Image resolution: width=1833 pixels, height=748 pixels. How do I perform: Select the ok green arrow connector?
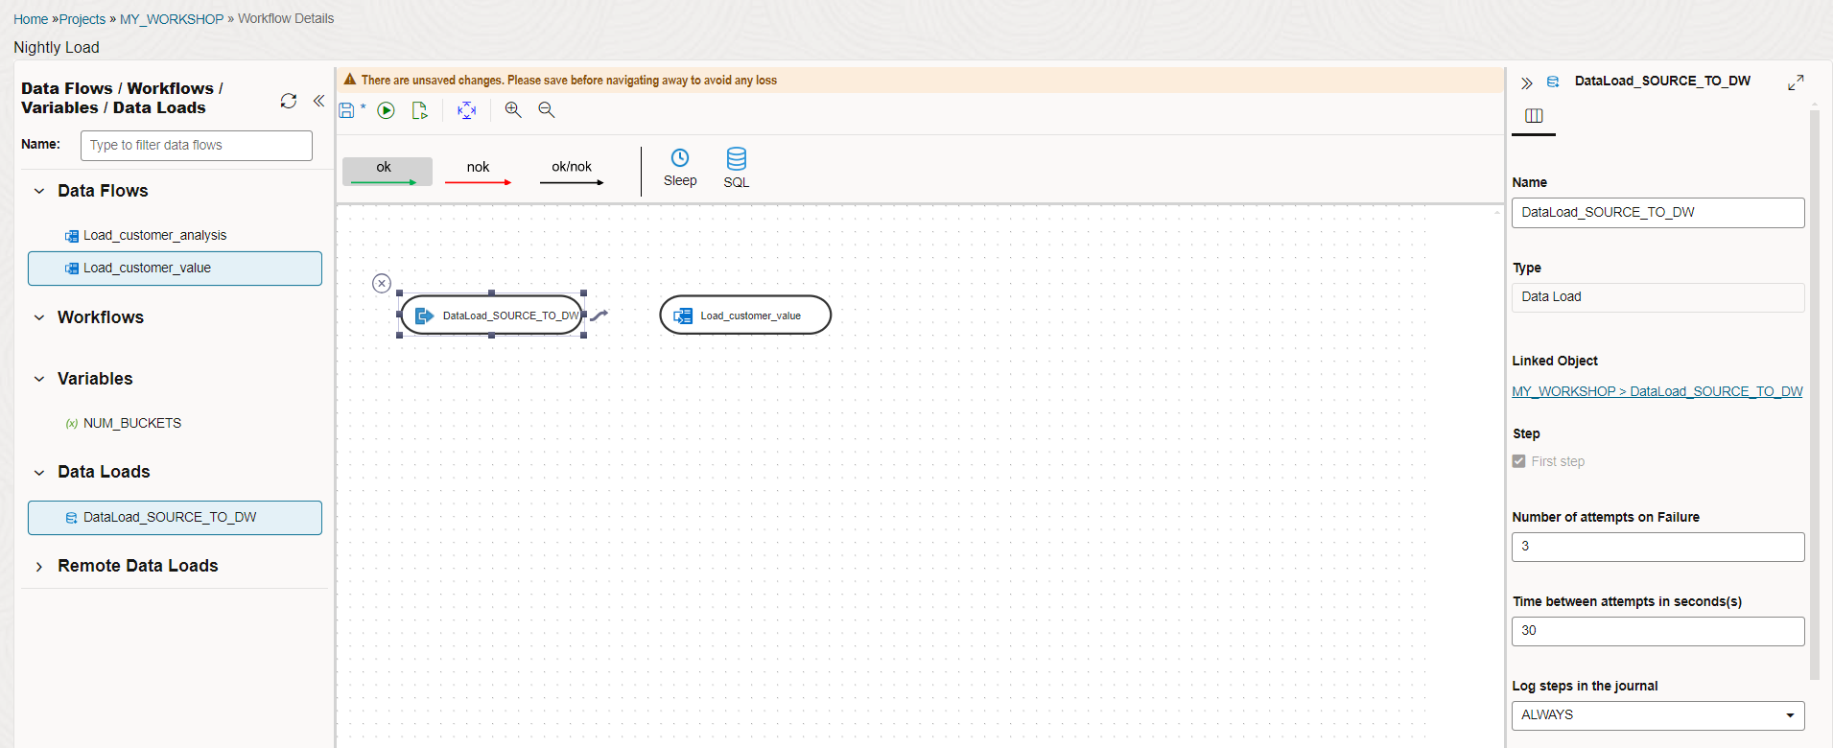click(x=388, y=172)
